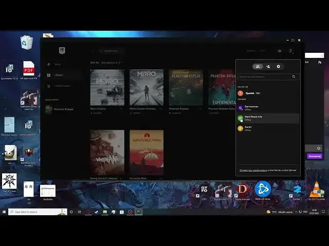This screenshot has width=329, height=246.
Task: Open the Store section in the sidebar
Action: pos(63,64)
